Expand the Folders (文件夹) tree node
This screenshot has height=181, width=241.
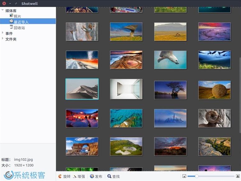3,39
